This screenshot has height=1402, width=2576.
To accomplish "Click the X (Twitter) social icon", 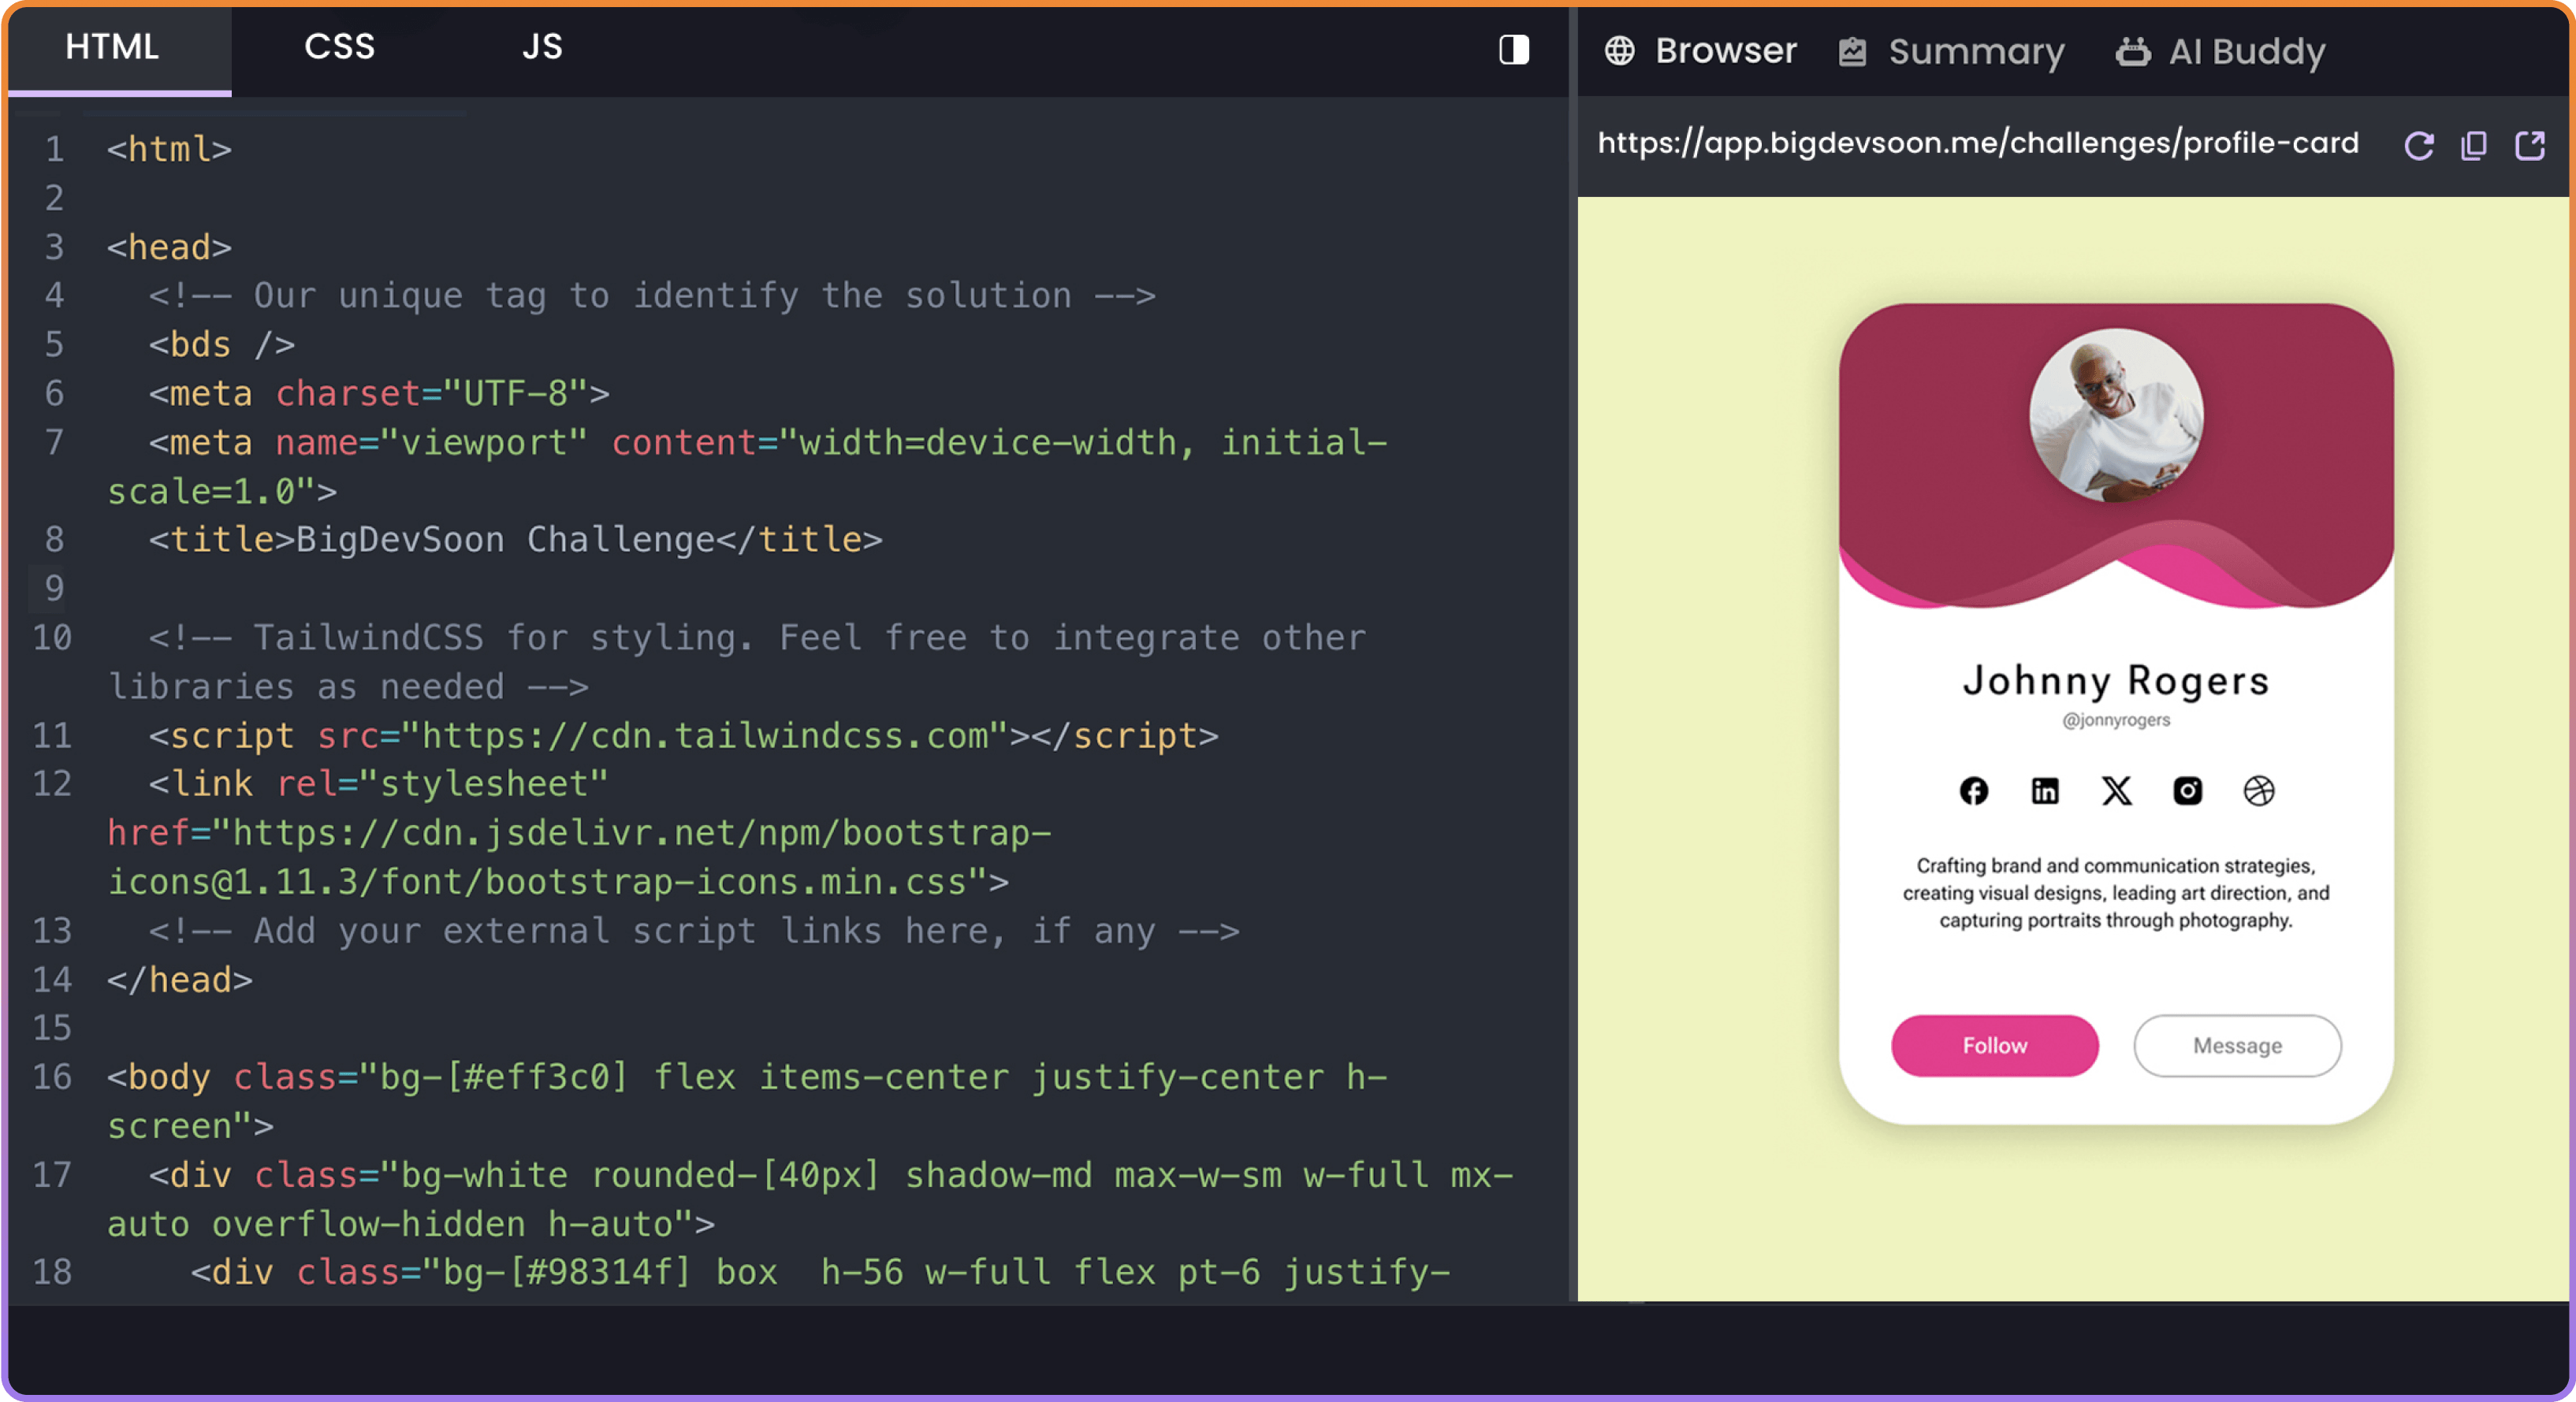I will (x=2115, y=789).
